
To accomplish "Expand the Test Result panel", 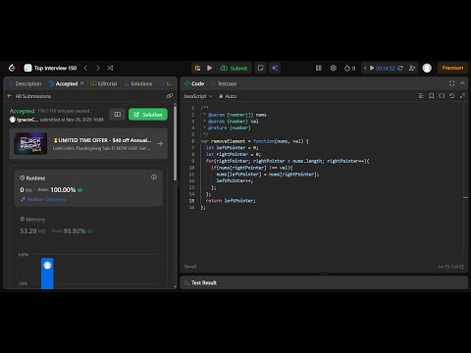I will pos(324,282).
